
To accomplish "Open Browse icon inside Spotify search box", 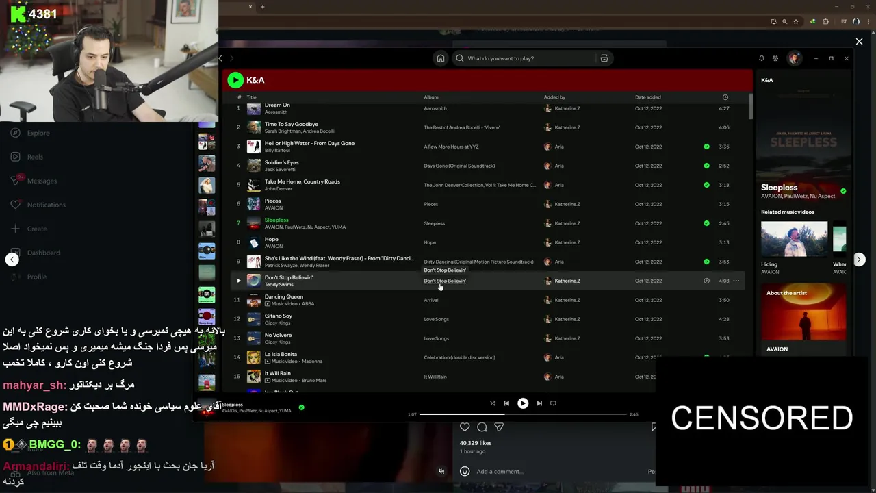I will coord(604,58).
